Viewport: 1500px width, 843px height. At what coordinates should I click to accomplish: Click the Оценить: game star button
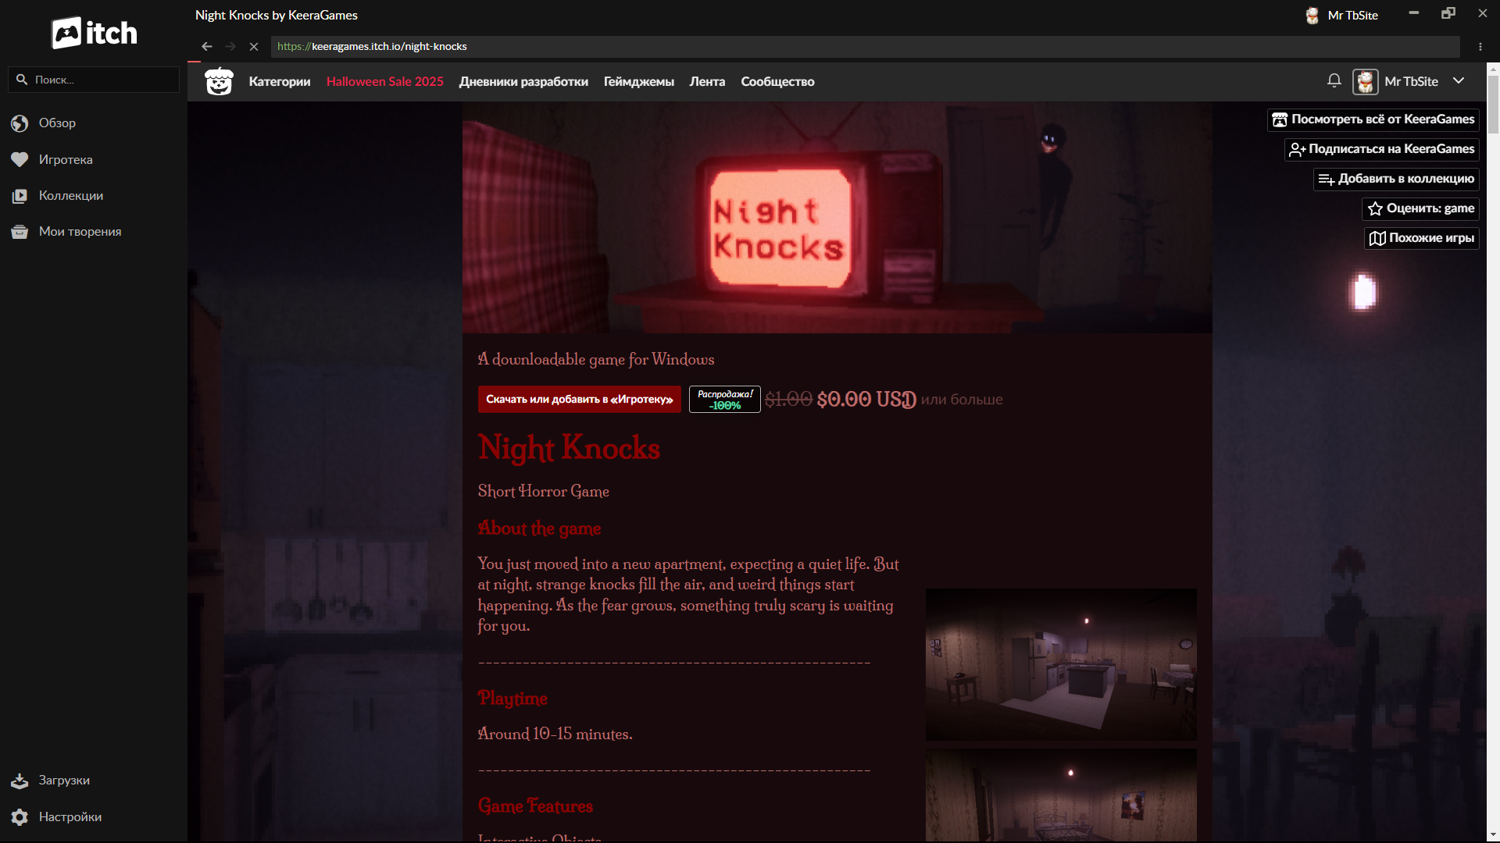pyautogui.click(x=1421, y=208)
